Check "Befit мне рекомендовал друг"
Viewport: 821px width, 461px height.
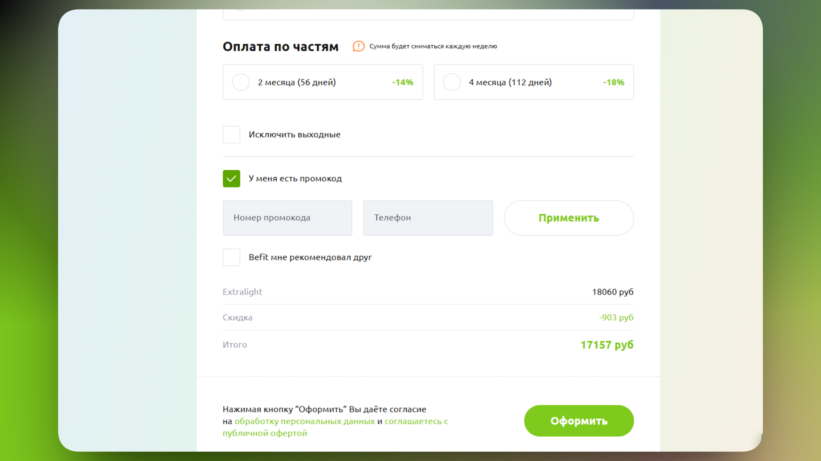231,257
